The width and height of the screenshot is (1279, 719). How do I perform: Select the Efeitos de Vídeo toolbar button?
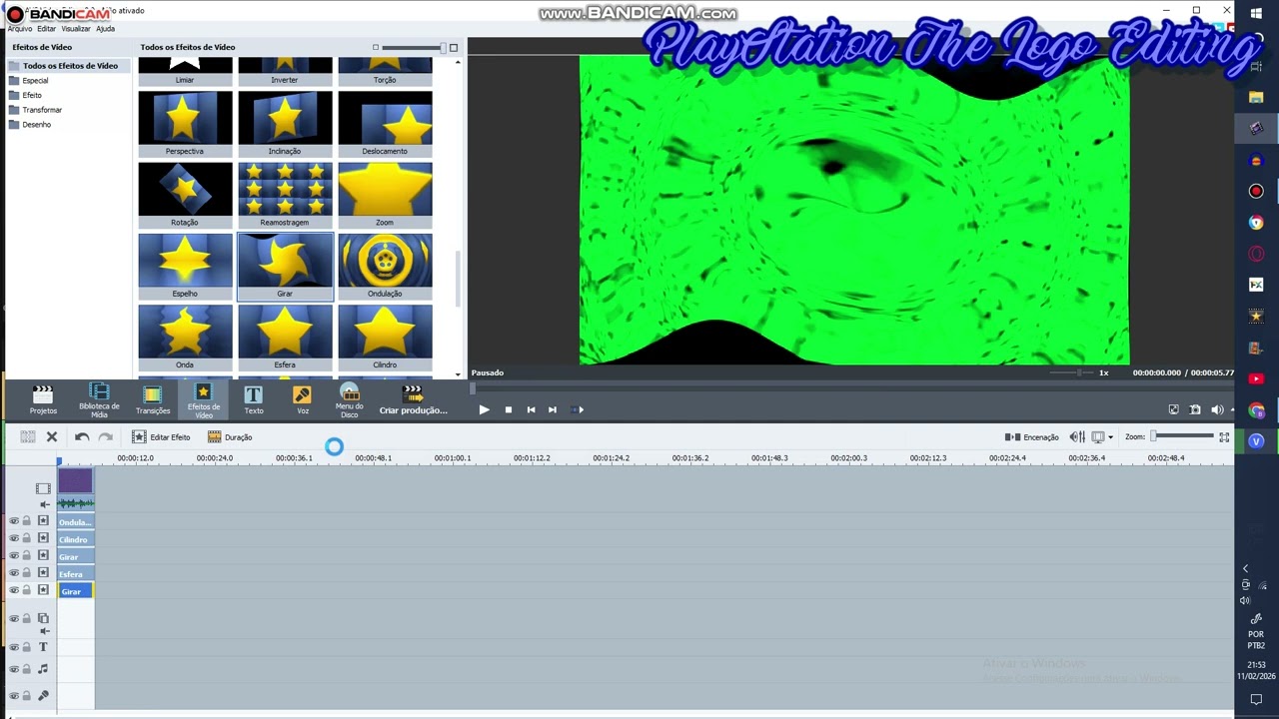[x=203, y=399]
